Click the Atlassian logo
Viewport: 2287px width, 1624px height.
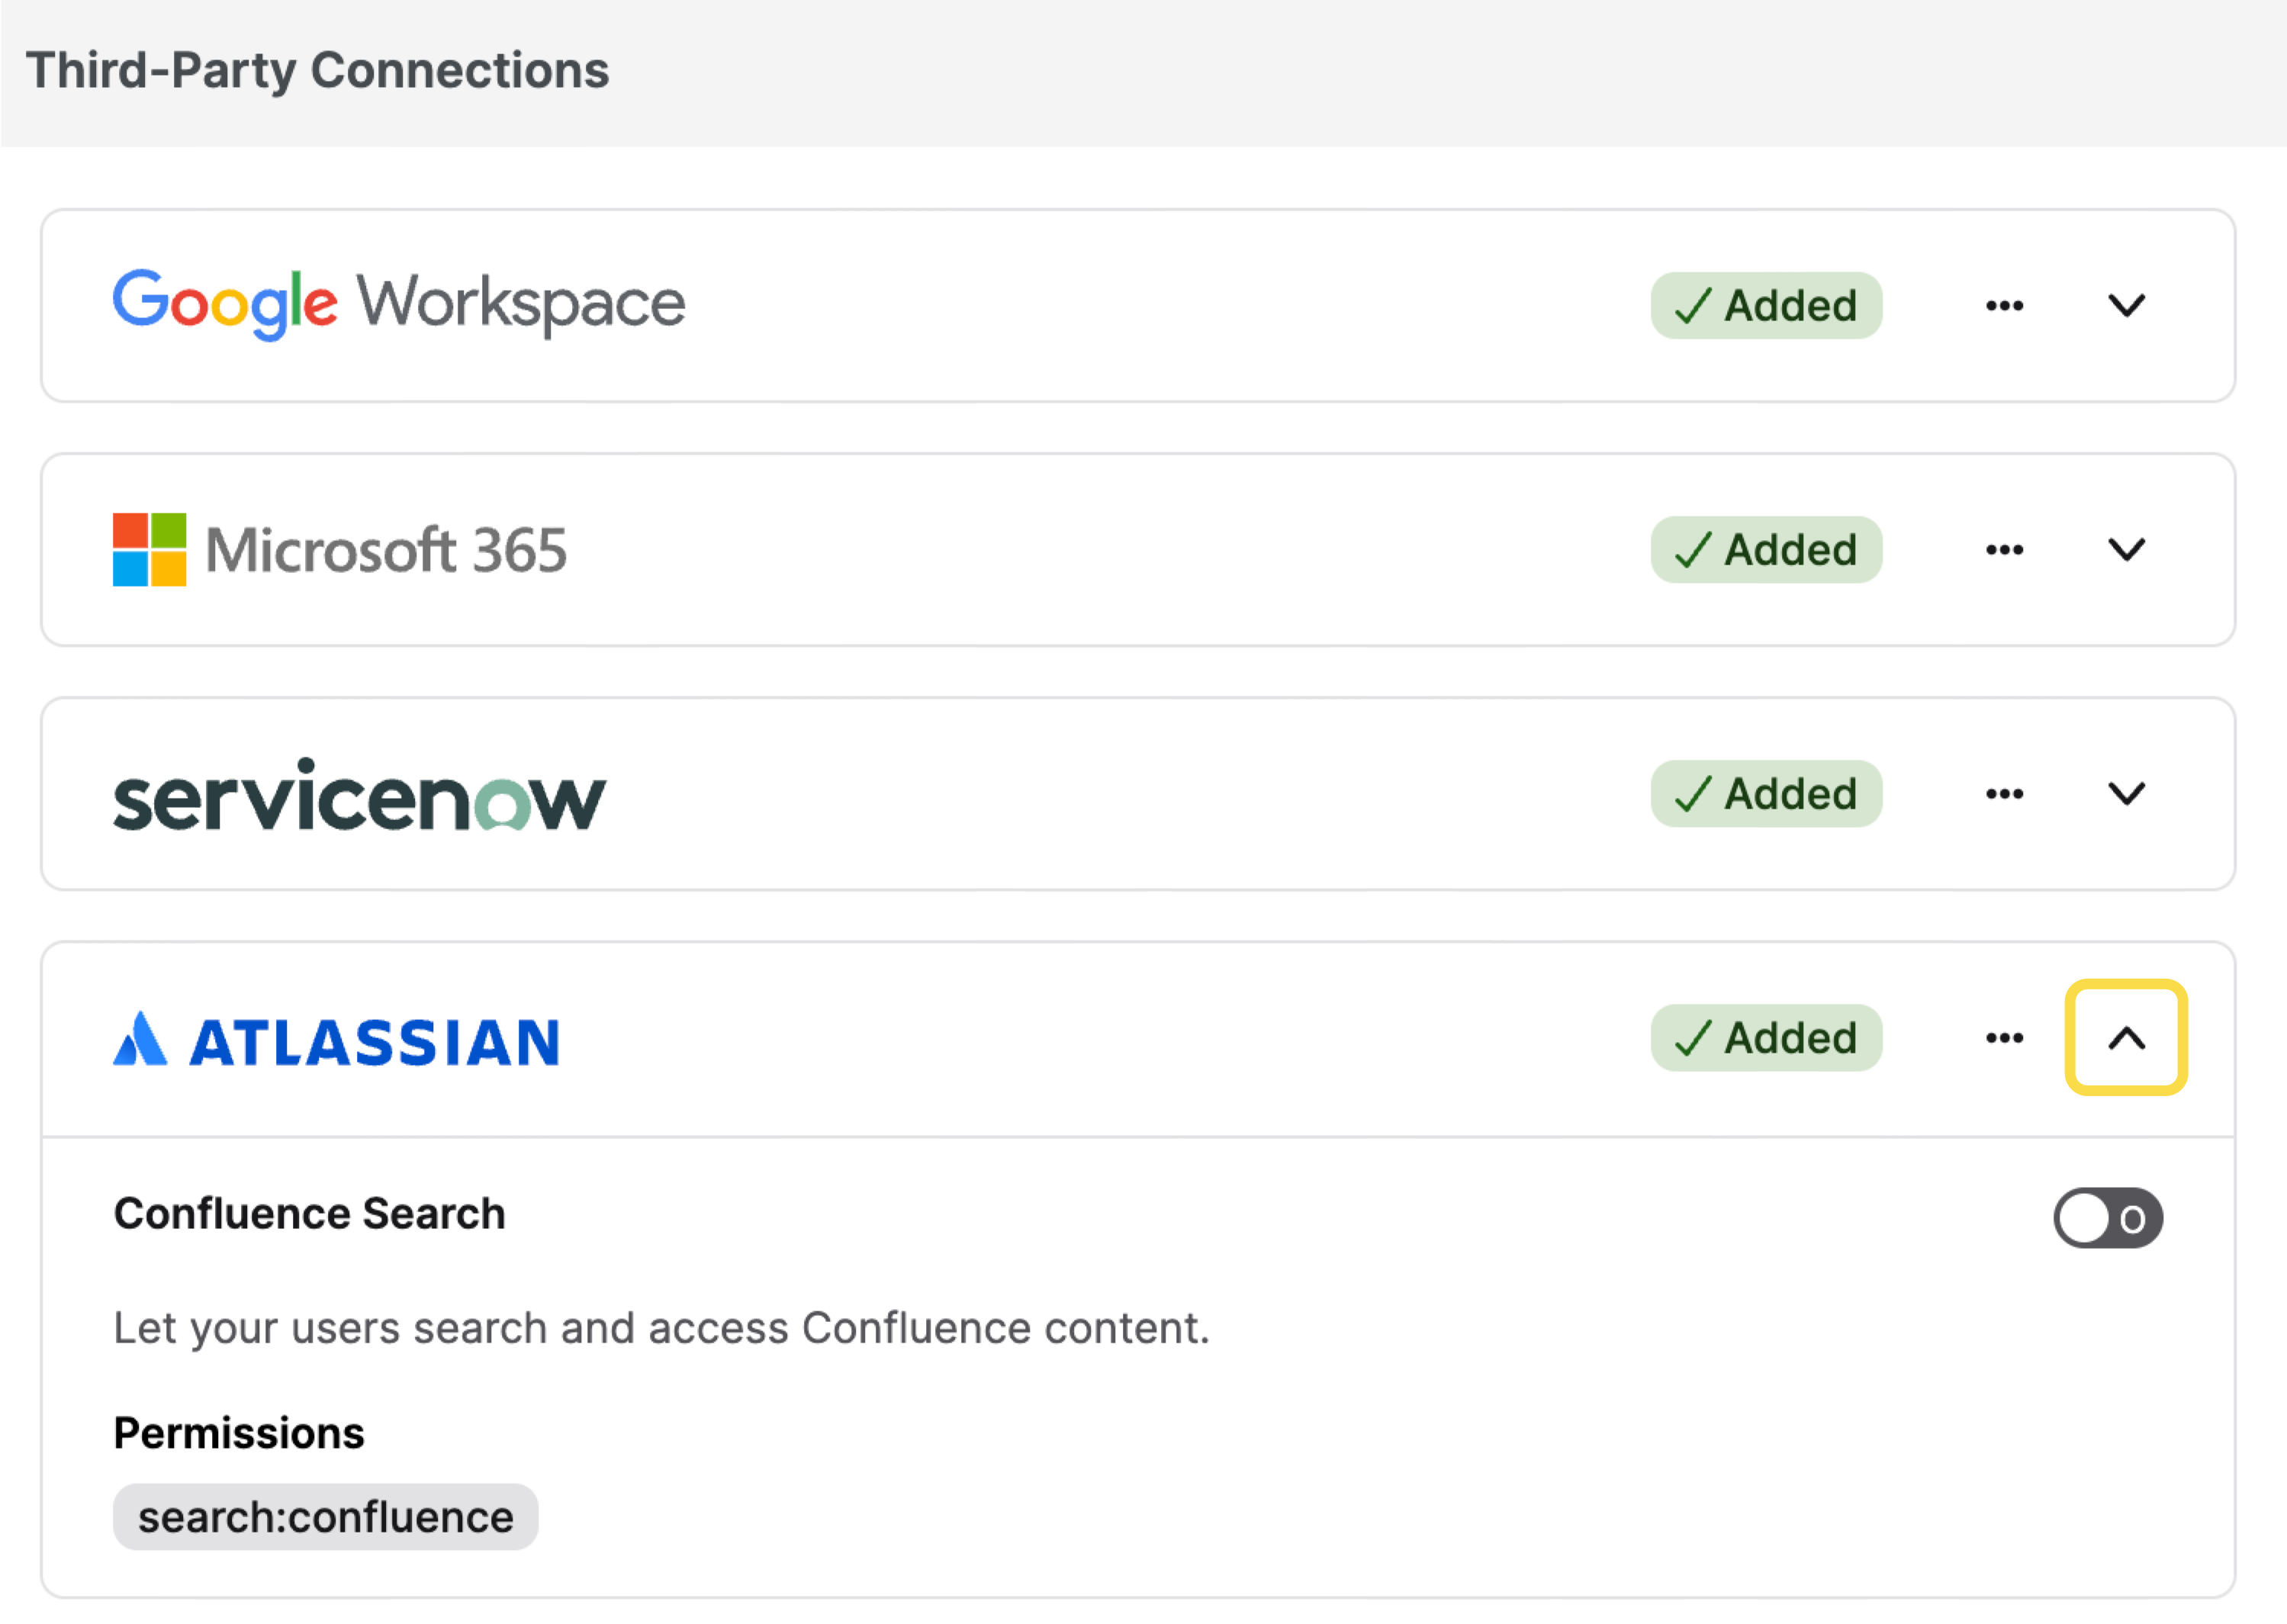point(336,1040)
